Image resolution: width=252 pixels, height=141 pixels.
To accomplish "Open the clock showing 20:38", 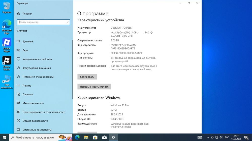I will pos(236,137).
